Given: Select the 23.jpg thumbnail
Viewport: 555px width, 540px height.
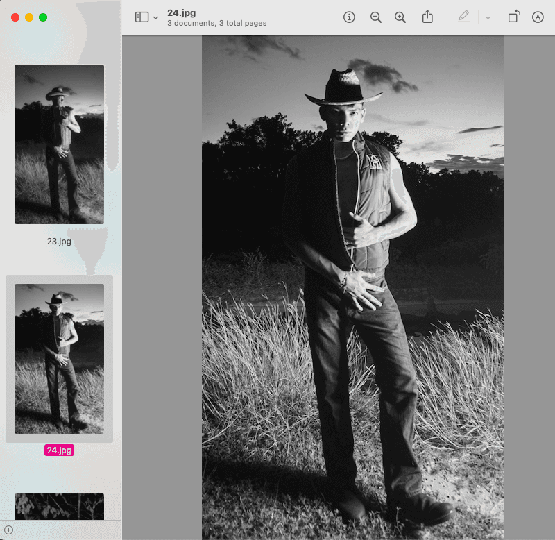Looking at the screenshot, I should coord(59,144).
